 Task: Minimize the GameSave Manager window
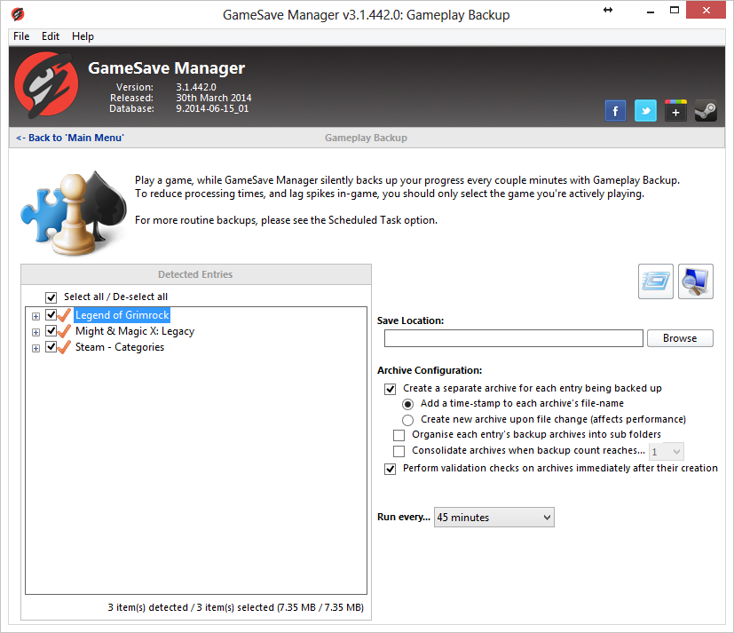tap(651, 11)
